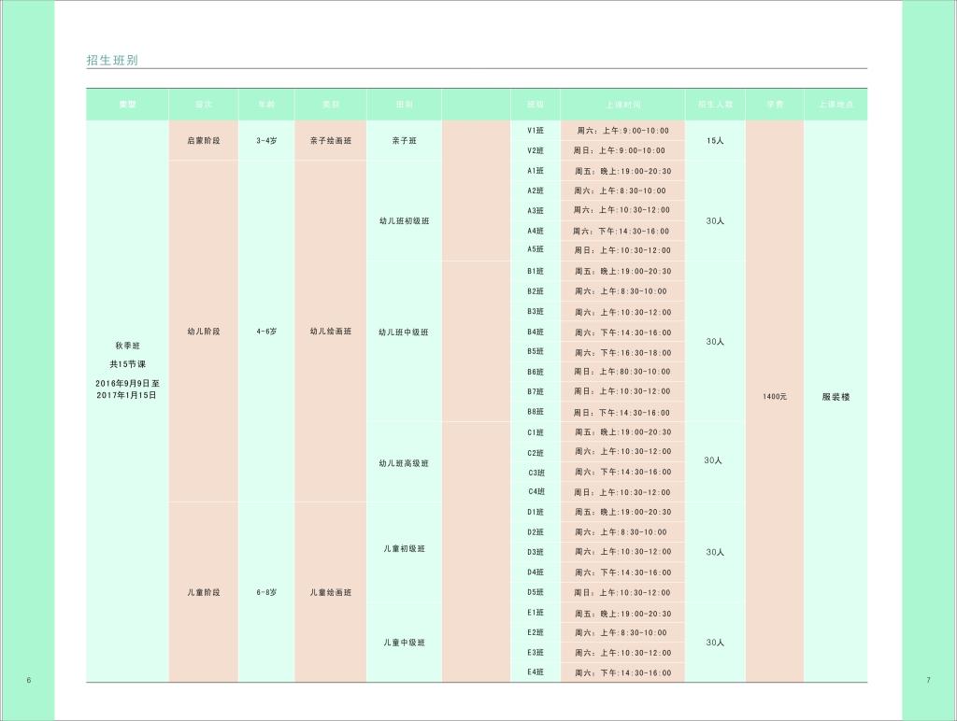Click the B3班 row time 周六 上午 10:30-12:00
The width and height of the screenshot is (957, 721).
pyautogui.click(x=622, y=312)
